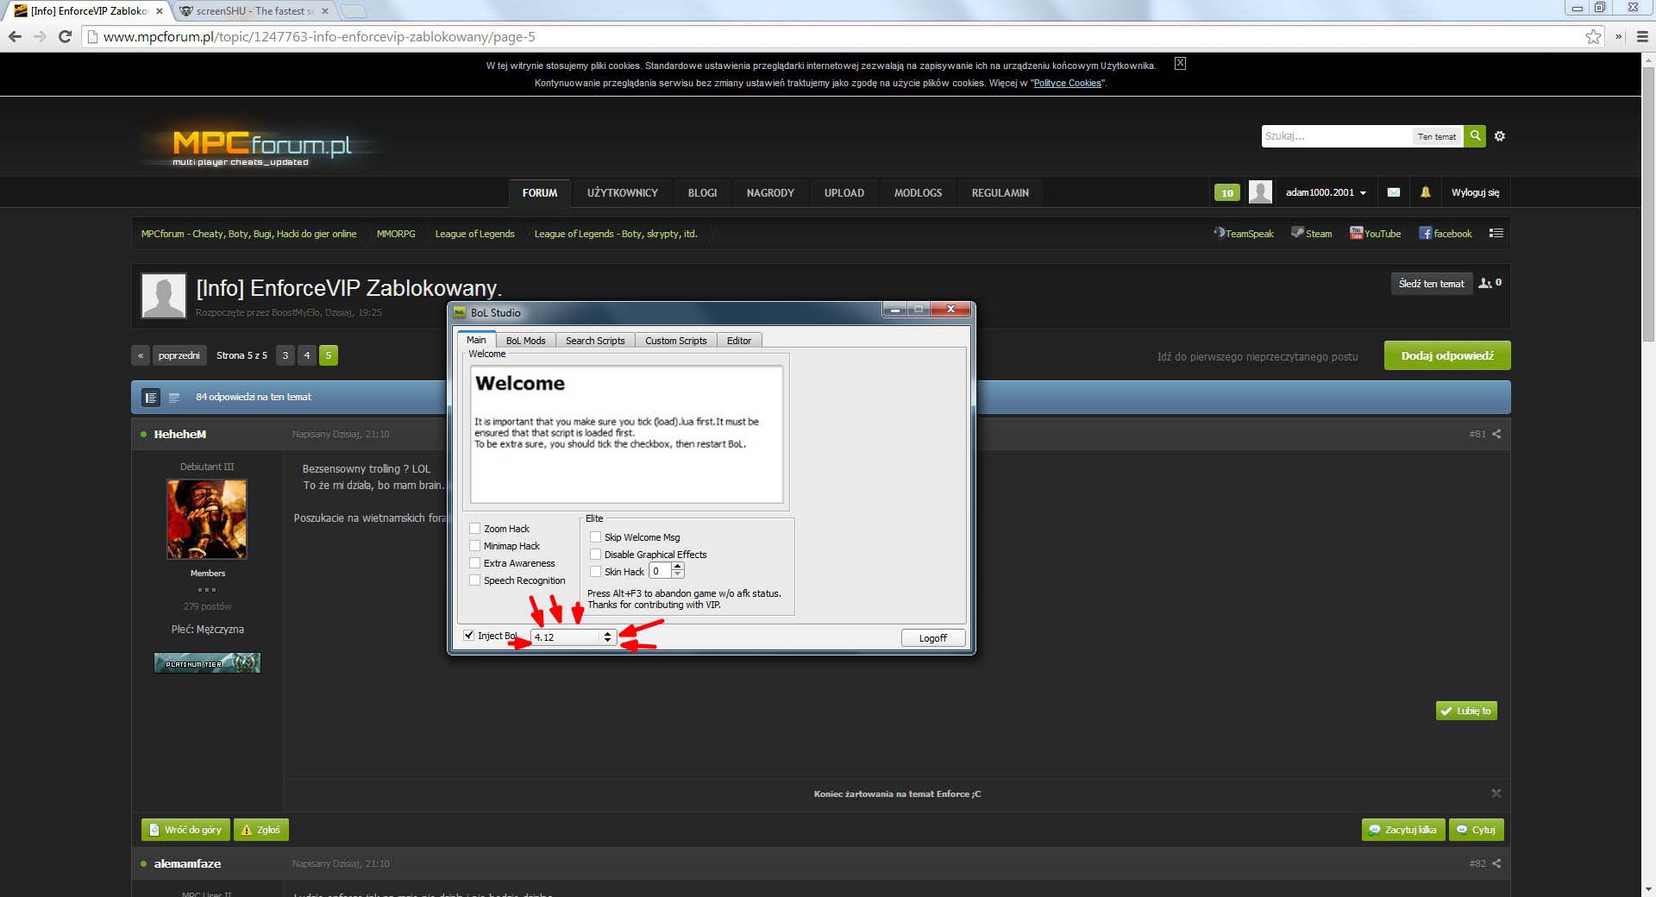
Task: Enable the Zoom Hack checkbox
Action: point(474,529)
